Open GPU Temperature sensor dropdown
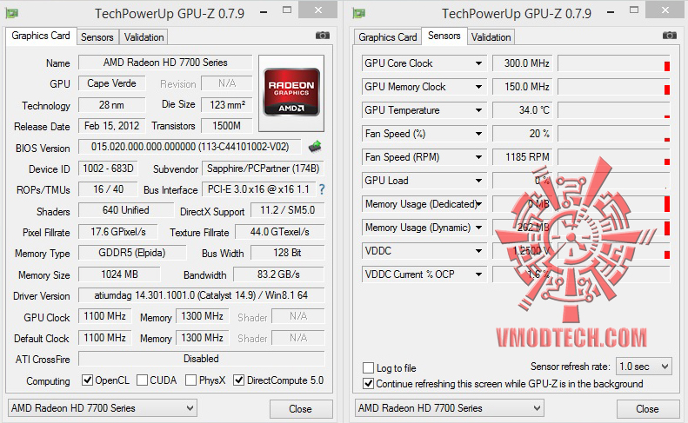The width and height of the screenshot is (688, 423). [x=478, y=110]
